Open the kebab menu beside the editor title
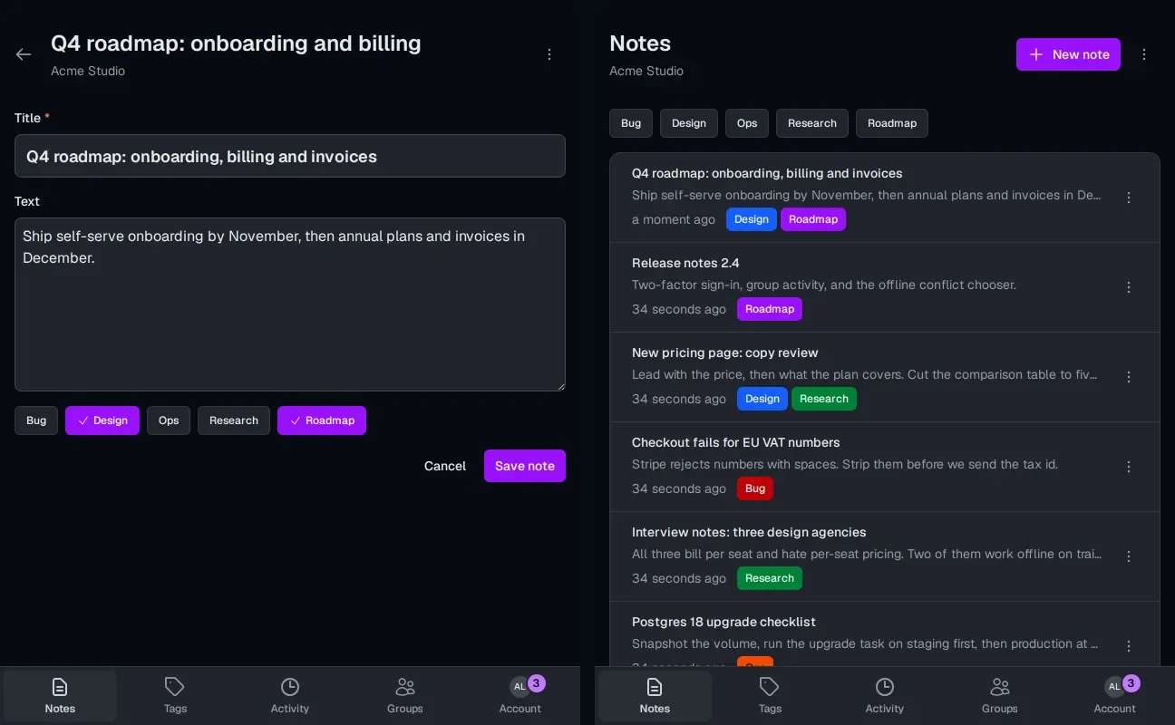1175x725 pixels. [x=549, y=54]
